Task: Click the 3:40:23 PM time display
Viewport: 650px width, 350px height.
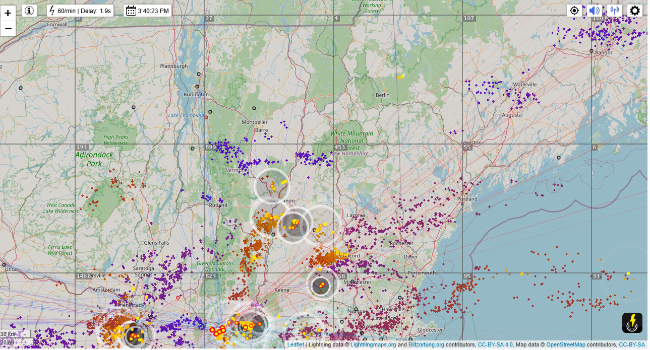Action: coord(148,11)
